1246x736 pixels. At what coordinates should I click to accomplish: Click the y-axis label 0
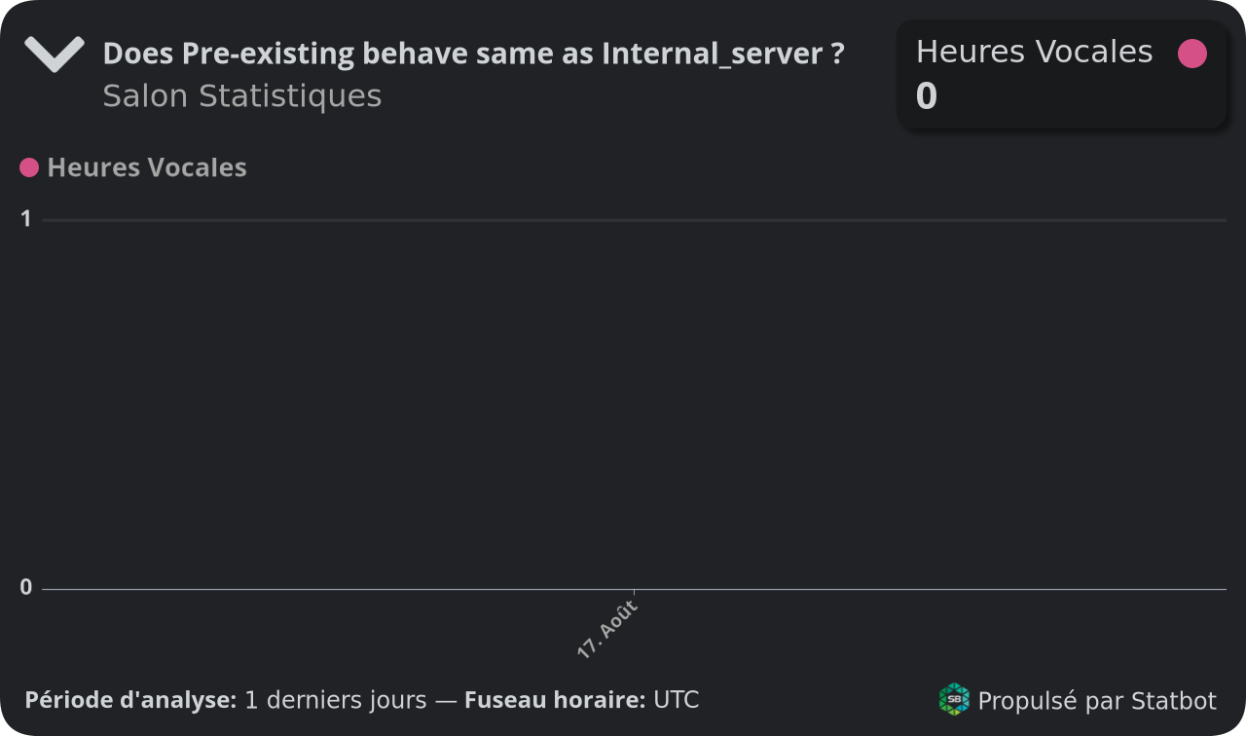click(x=26, y=587)
